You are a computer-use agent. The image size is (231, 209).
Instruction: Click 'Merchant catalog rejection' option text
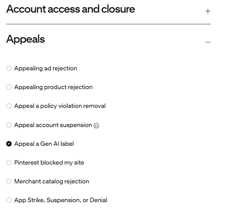pos(52,182)
